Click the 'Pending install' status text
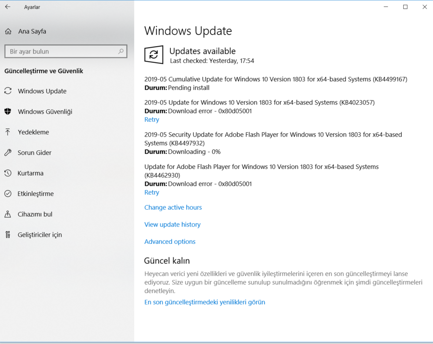The height and width of the screenshot is (344, 433). pyautogui.click(x=189, y=88)
